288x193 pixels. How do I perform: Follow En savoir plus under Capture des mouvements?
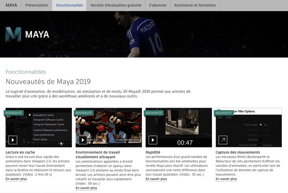tap(226, 179)
